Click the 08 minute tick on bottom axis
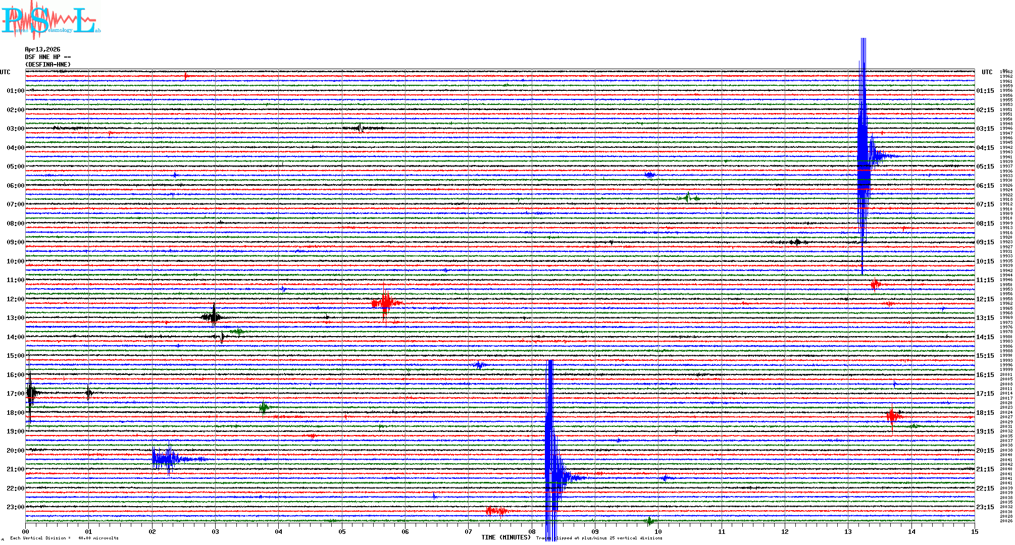Screen dimensions: 1015x545 [532, 531]
